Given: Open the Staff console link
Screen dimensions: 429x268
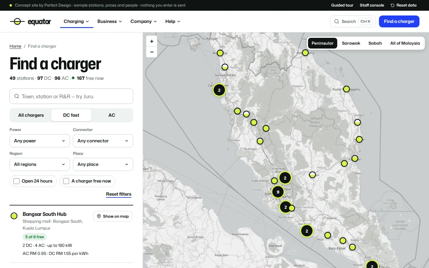Looking at the screenshot, I should [x=372, y=5].
